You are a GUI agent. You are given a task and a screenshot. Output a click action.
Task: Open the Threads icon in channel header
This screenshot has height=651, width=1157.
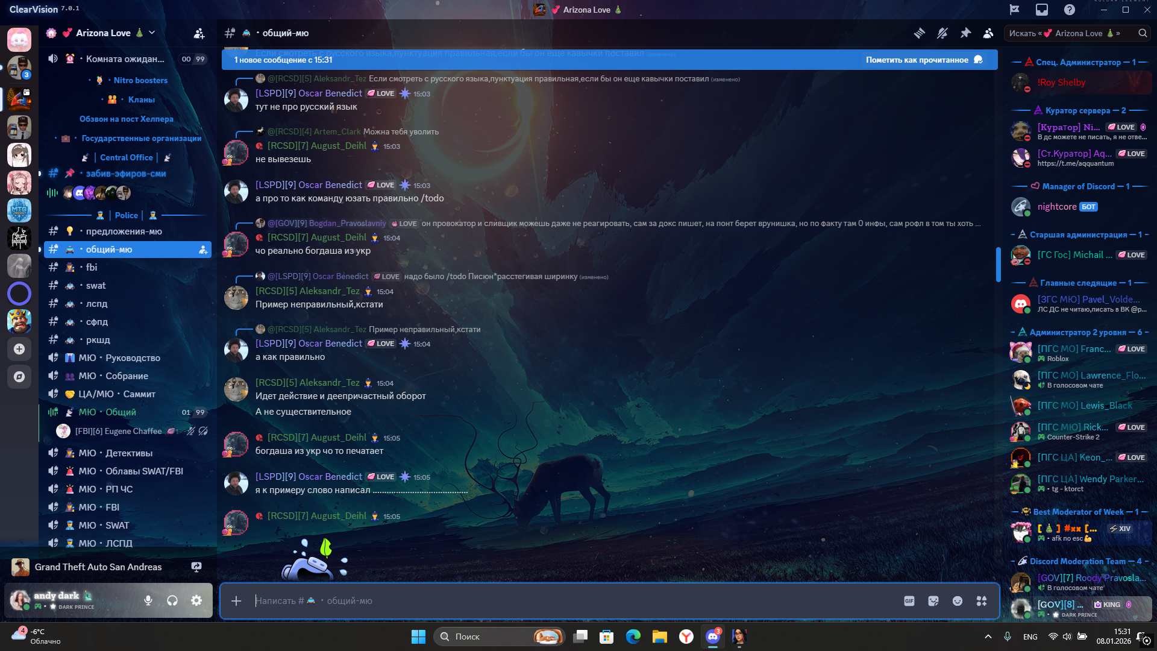pyautogui.click(x=919, y=33)
